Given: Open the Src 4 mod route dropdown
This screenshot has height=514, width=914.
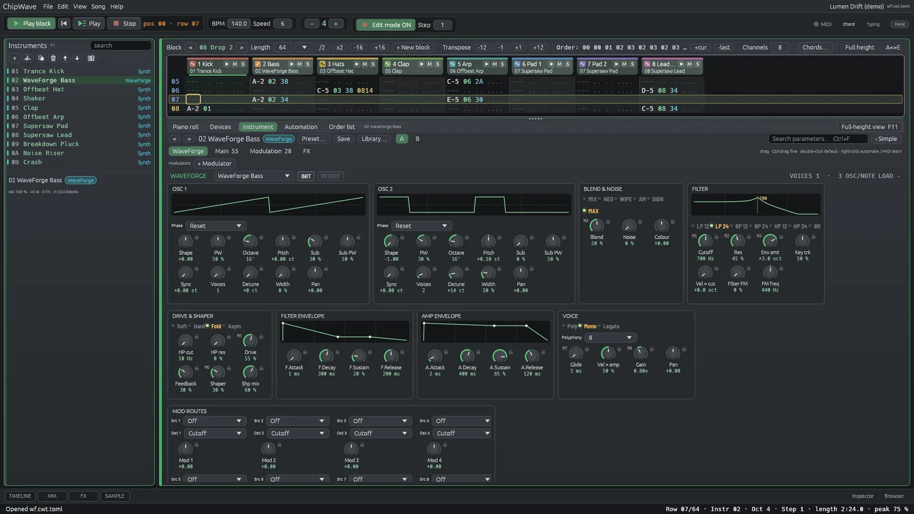Looking at the screenshot, I should (463, 421).
